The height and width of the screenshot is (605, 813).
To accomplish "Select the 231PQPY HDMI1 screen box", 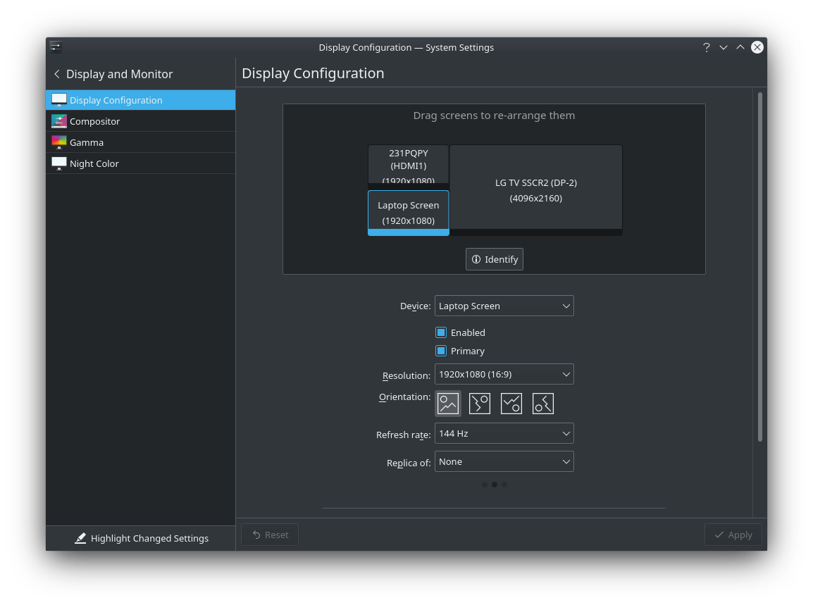I will tap(409, 167).
